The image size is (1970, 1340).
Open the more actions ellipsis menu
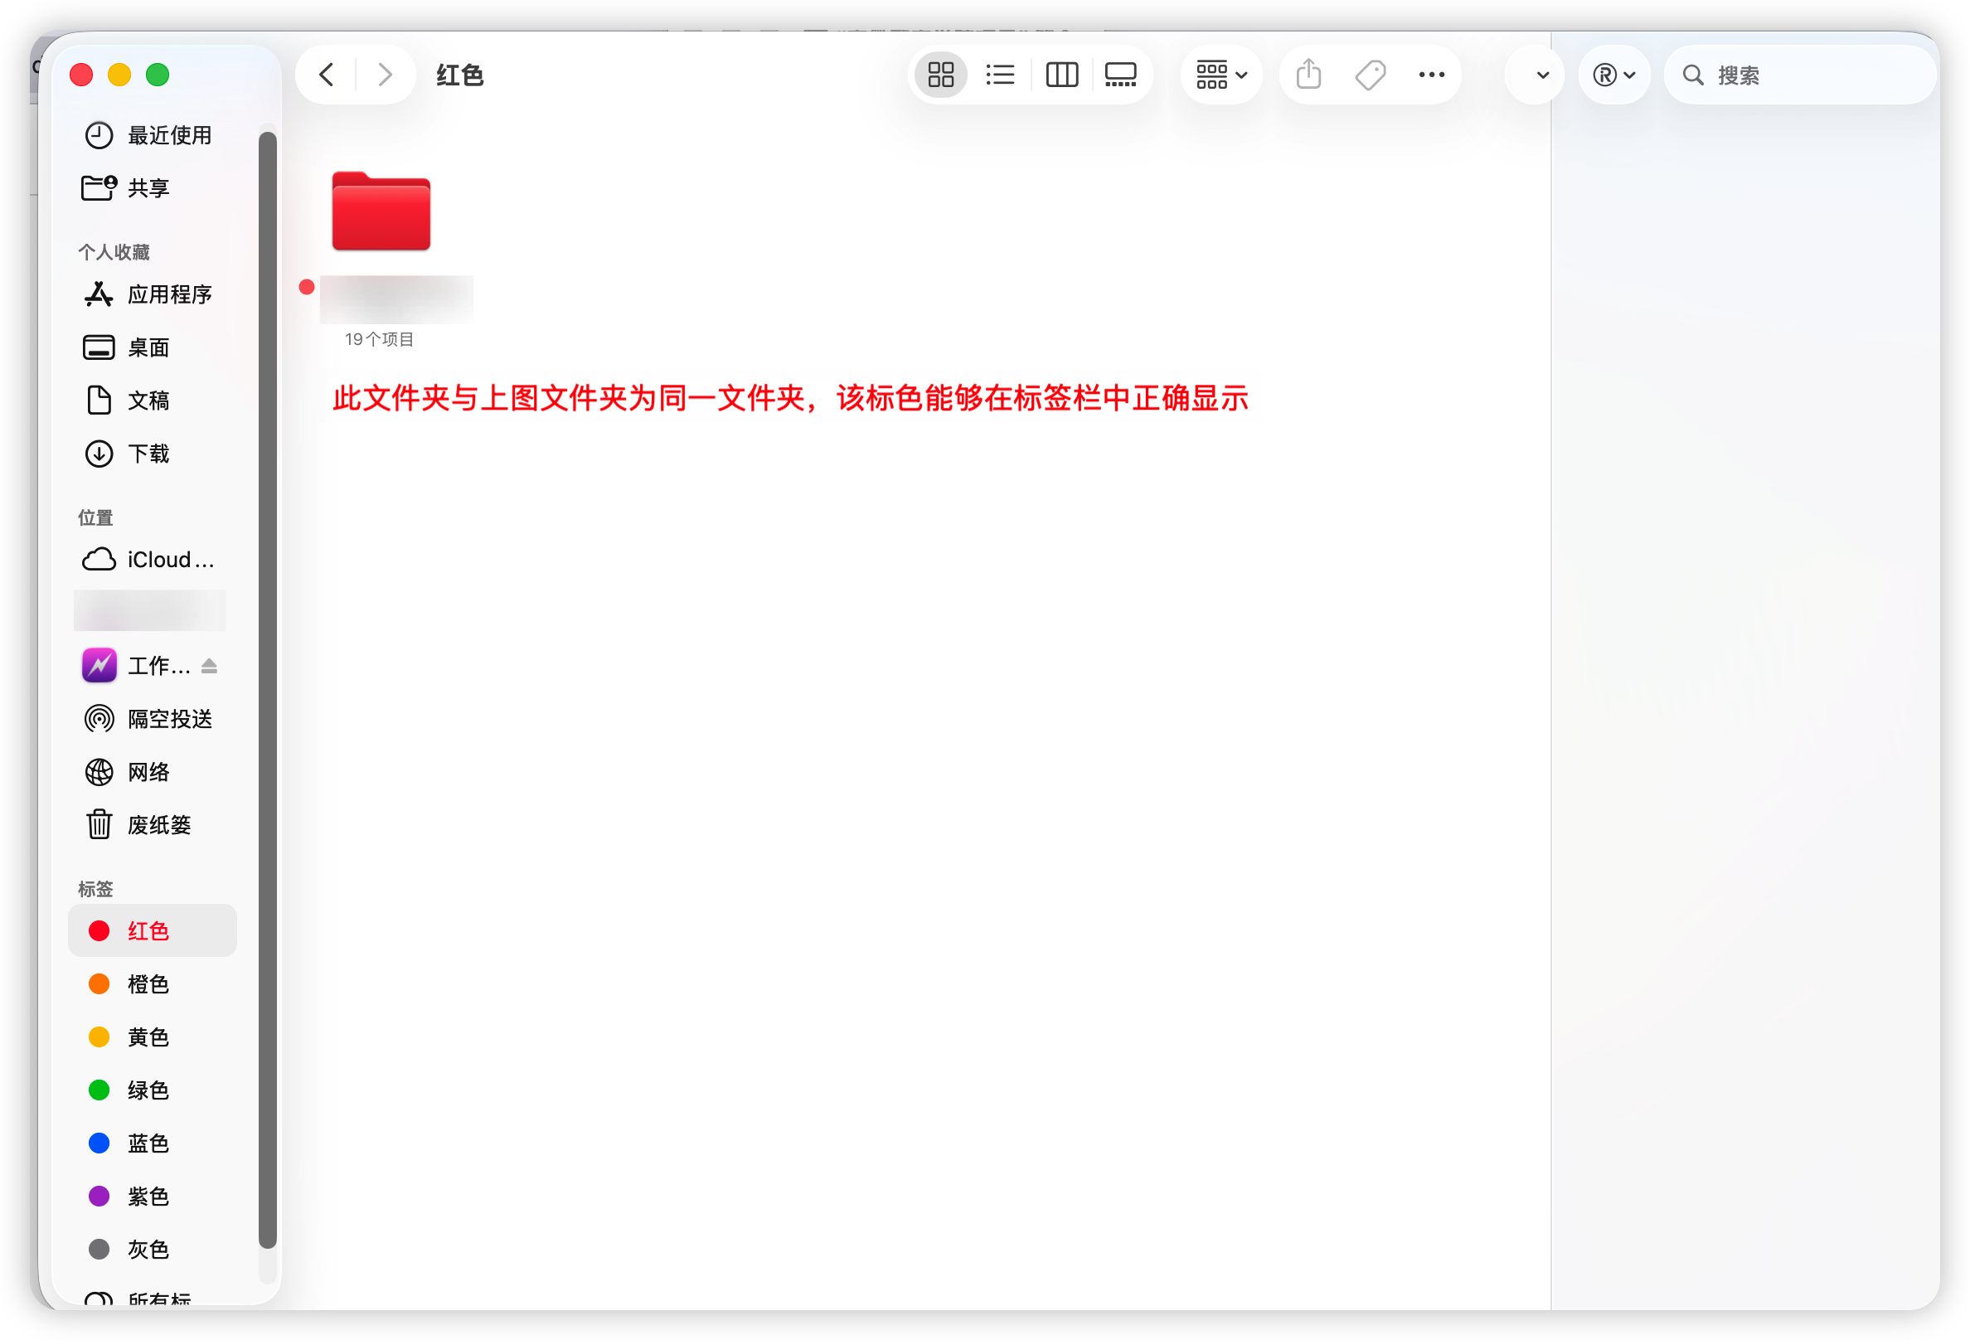pyautogui.click(x=1431, y=75)
